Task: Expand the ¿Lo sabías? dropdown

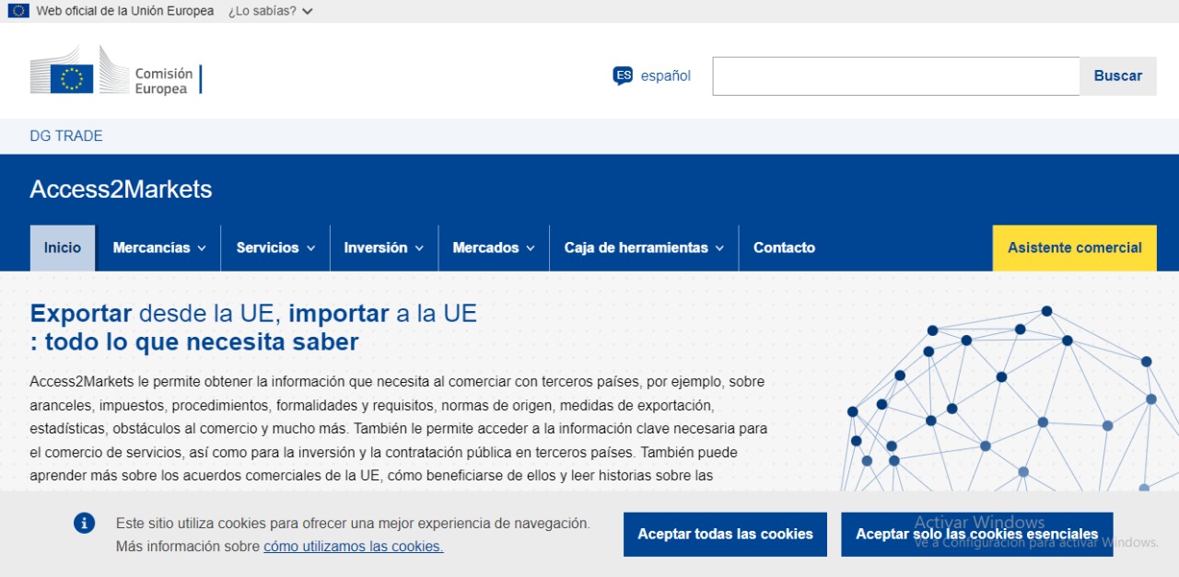Action: [x=267, y=10]
